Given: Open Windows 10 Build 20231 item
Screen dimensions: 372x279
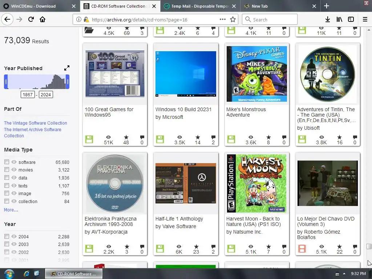Looking at the screenshot, I should [x=183, y=109].
